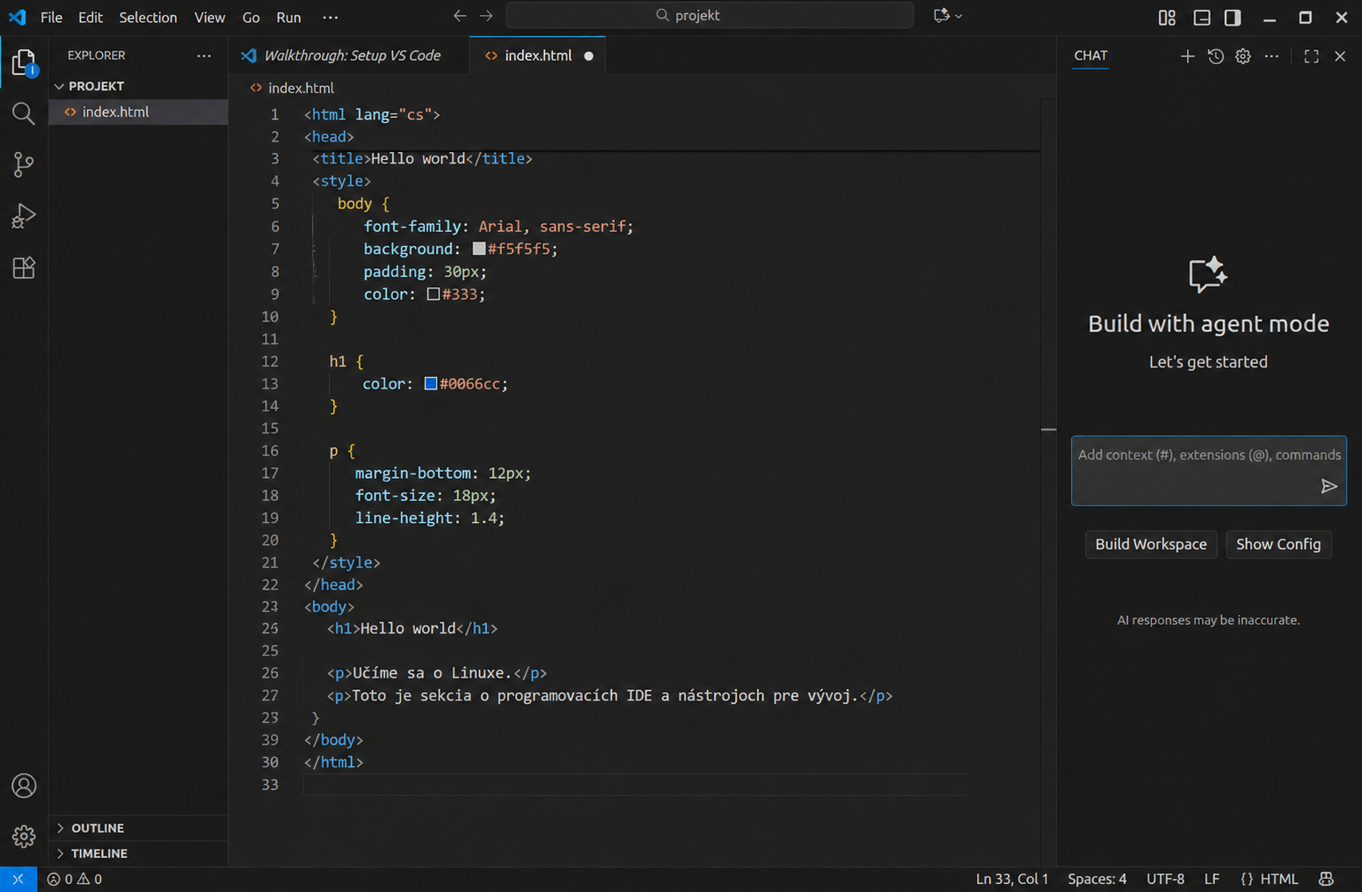The height and width of the screenshot is (892, 1362).
Task: Go back with the left arrow
Action: click(x=460, y=16)
